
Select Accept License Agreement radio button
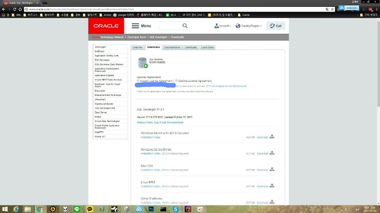138,81
